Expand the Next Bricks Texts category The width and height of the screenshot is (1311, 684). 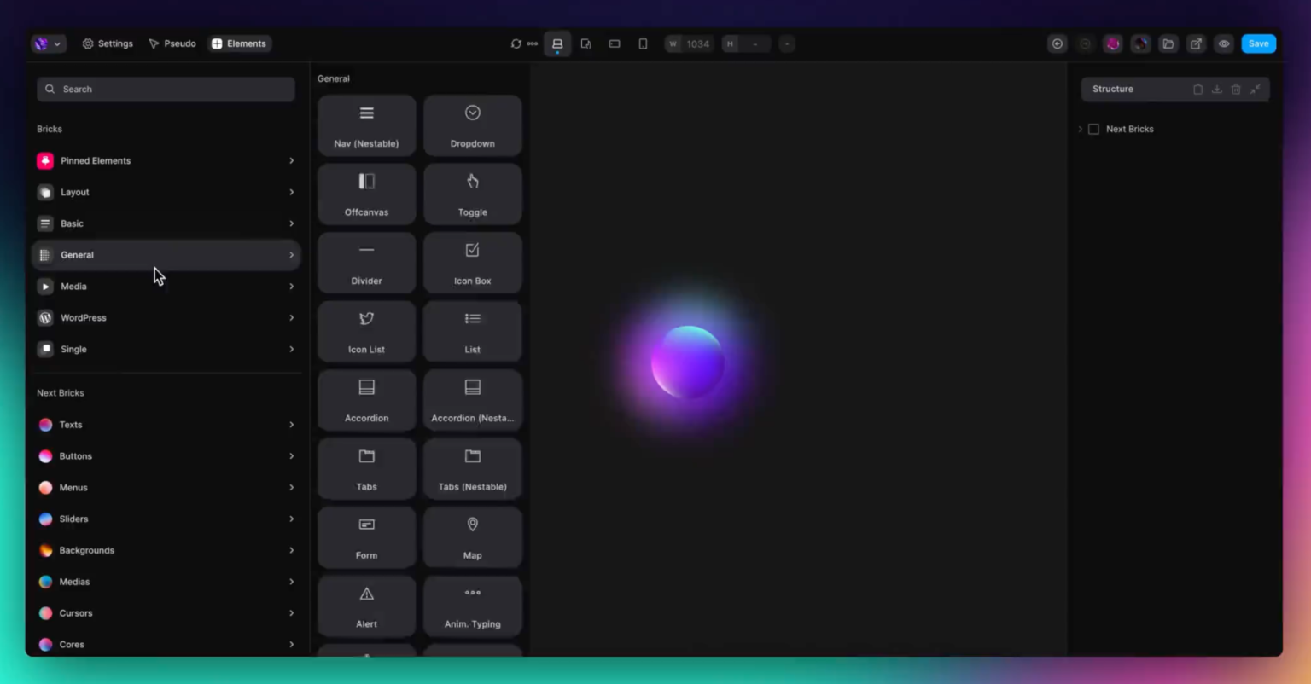point(166,425)
